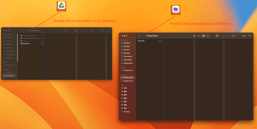This screenshot has width=257, height=129.
Task: Open view switcher in Google Drive window toolbar
Action: pos(65,31)
